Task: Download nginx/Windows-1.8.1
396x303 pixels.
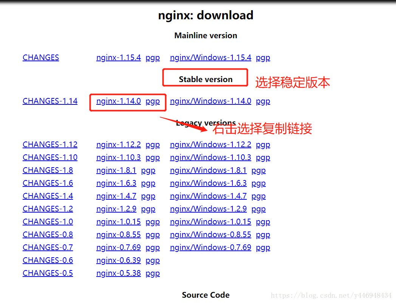Action: [x=208, y=171]
